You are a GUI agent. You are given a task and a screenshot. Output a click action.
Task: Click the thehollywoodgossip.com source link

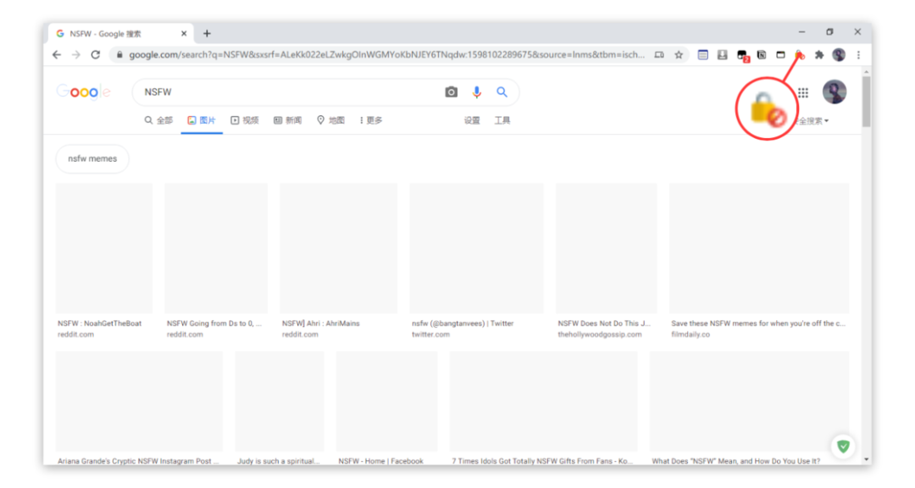point(599,335)
